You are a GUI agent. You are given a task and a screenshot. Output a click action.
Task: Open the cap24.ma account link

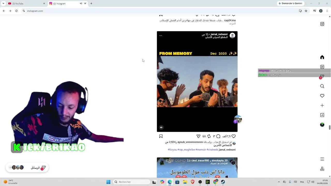click(230, 20)
